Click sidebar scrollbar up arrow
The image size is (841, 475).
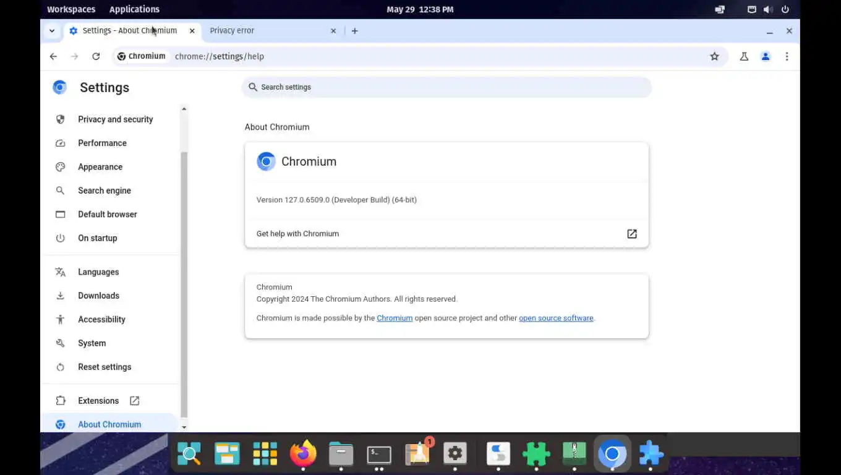[x=184, y=109]
